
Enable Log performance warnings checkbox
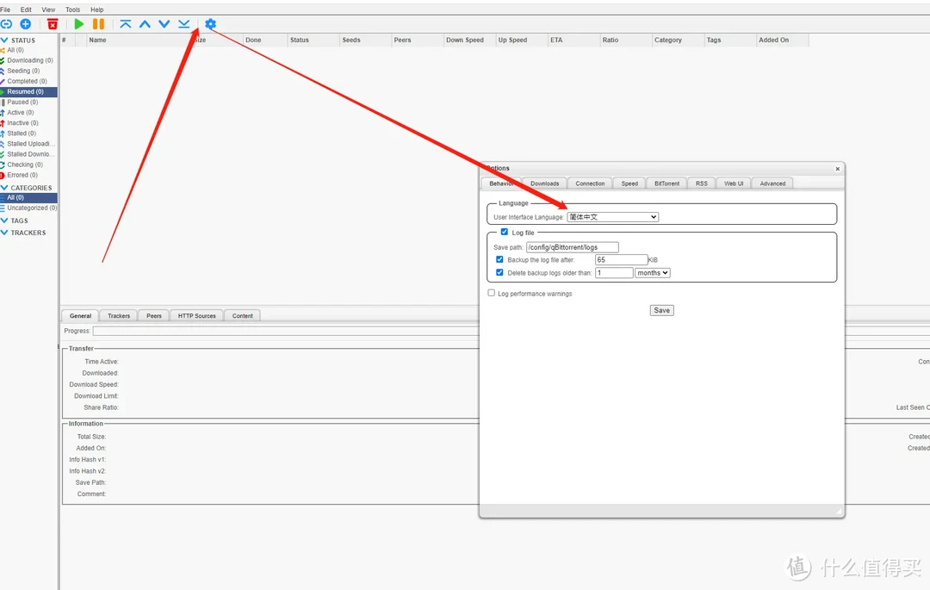(x=492, y=294)
